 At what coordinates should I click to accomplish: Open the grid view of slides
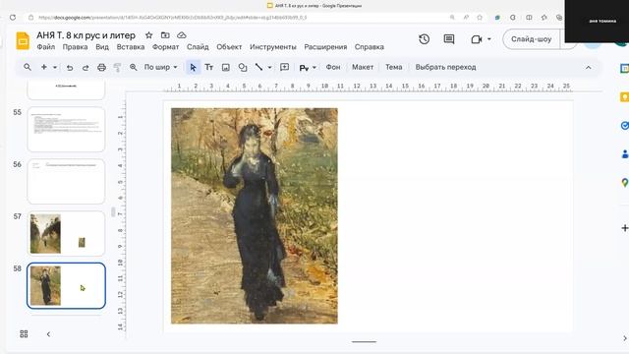click(x=24, y=334)
